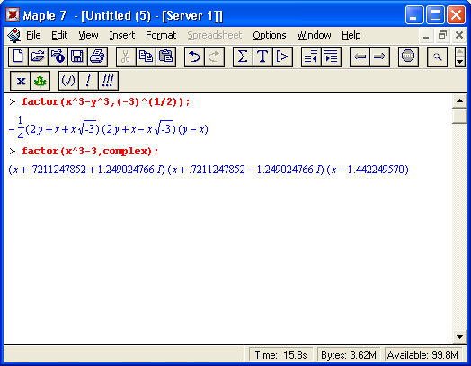Screen dimensions: 471x366
Task: Execute the whole worksheet with the !!! icon
Action: (108, 81)
